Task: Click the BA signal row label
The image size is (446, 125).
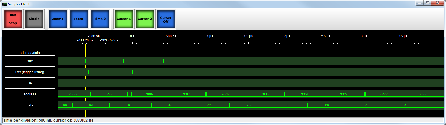Action: coord(30,83)
